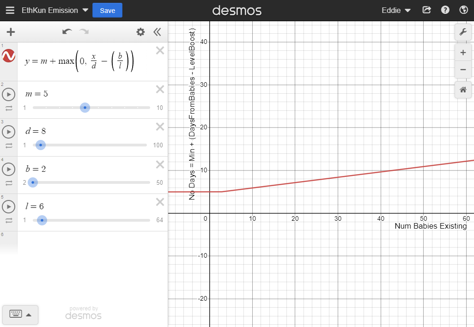
Task: Open the edit list gear icon
Action: [140, 32]
